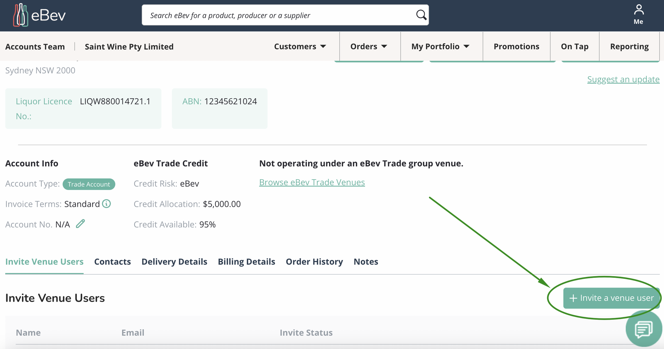Expand the My Portfolio dropdown
664x349 pixels.
click(x=440, y=46)
